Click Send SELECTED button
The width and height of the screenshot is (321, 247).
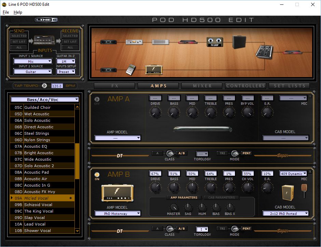coord(19,36)
